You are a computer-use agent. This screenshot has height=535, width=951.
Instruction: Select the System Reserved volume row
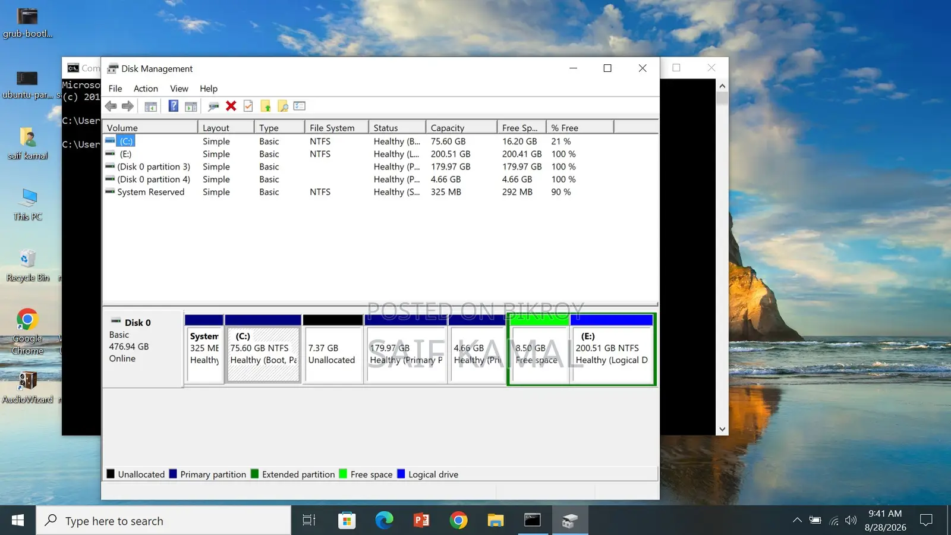pyautogui.click(x=380, y=192)
